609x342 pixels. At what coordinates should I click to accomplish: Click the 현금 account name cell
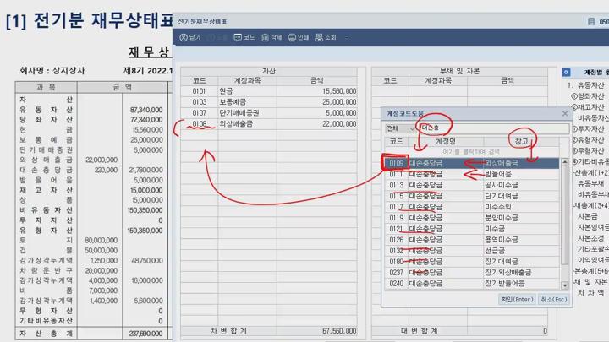[x=247, y=91]
